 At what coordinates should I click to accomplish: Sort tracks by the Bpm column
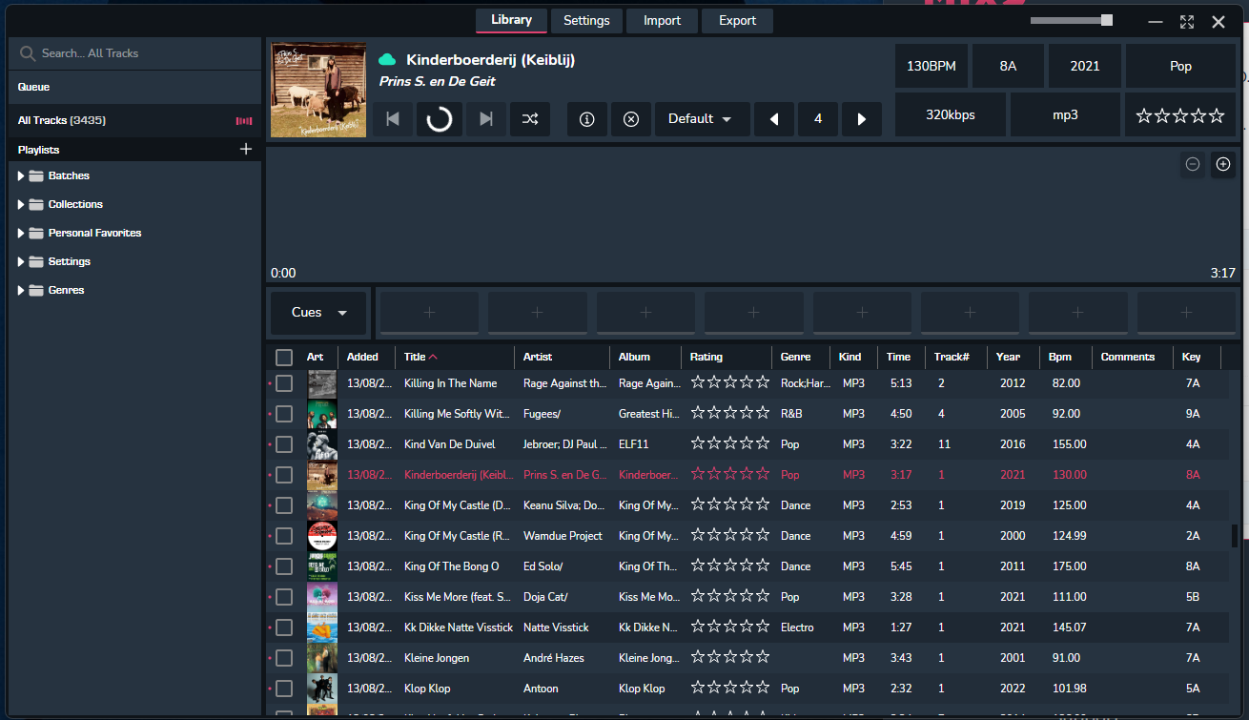click(x=1059, y=357)
